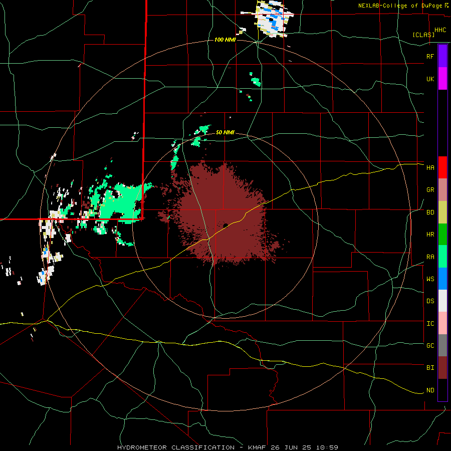Click the BI legend label
The width and height of the screenshot is (451, 451).
pyautogui.click(x=430, y=368)
